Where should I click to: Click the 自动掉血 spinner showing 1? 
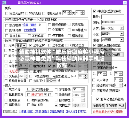click(x=79, y=100)
